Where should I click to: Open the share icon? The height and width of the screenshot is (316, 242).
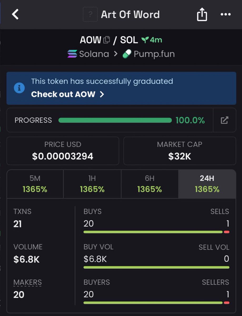pyautogui.click(x=202, y=15)
